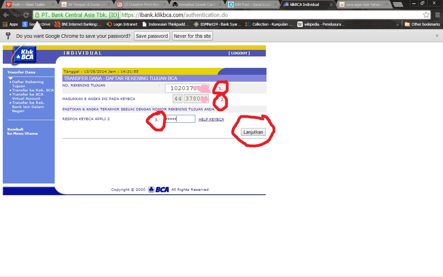Open Transfer ke BCA Virtual Account

28,96
